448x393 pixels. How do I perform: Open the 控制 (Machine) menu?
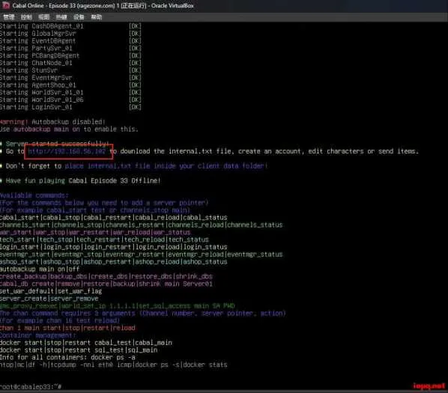(x=26, y=17)
